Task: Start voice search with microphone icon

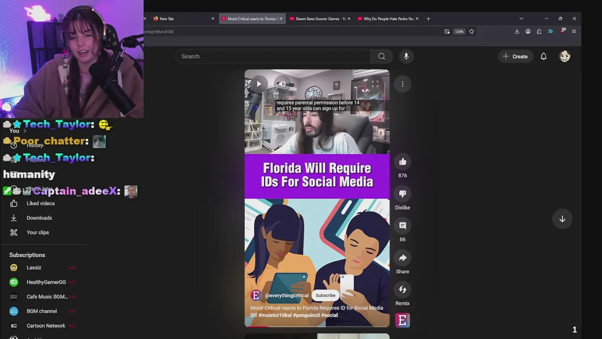Action: 406,56
